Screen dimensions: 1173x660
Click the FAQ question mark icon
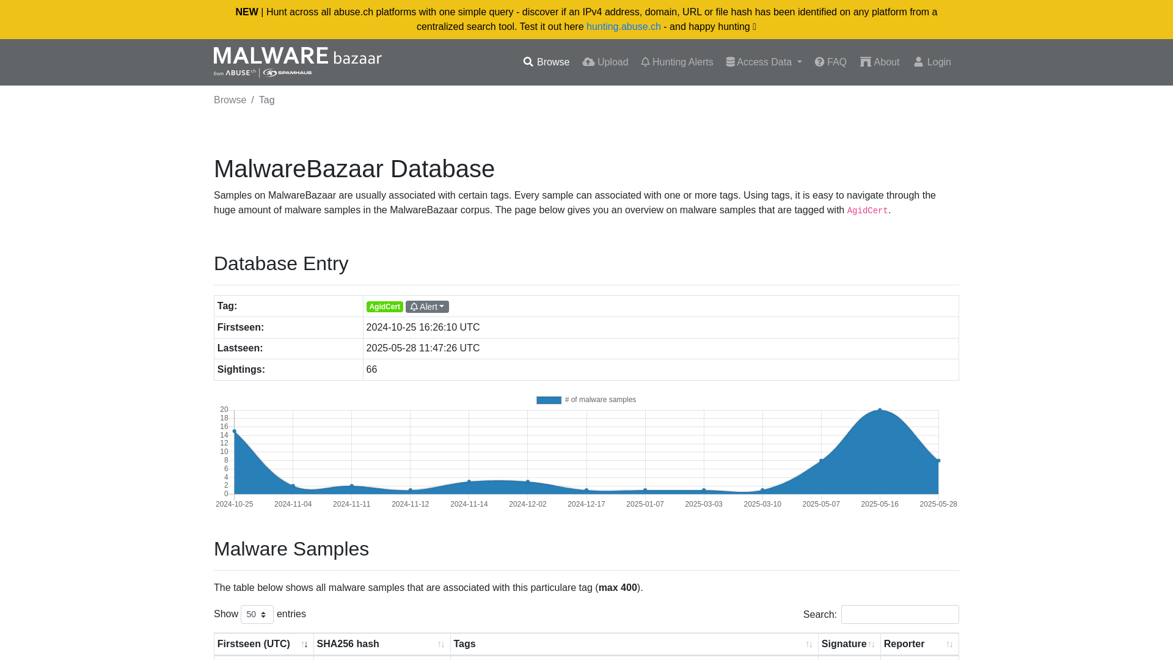[x=819, y=62]
